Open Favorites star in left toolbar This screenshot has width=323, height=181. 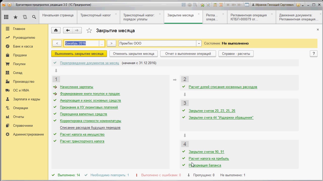pos(16,17)
